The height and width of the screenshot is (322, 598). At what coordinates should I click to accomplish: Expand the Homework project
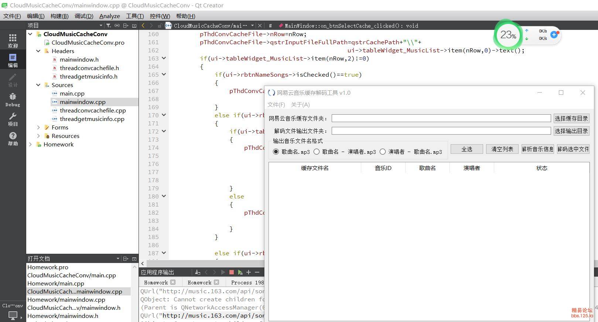click(30, 144)
